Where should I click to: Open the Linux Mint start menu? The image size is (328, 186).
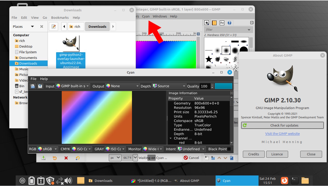click(23, 181)
